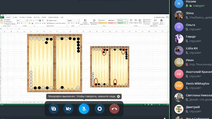Apply the red Bad cell style
The image size is (212, 119).
pos(112,23)
